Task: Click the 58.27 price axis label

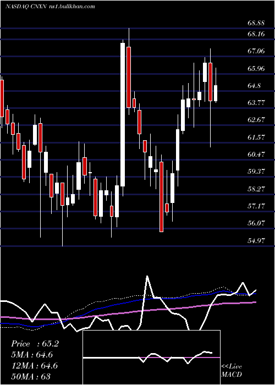Action: (x=256, y=189)
